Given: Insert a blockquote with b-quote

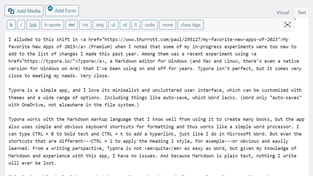Looking at the screenshot, I should 52,25.
